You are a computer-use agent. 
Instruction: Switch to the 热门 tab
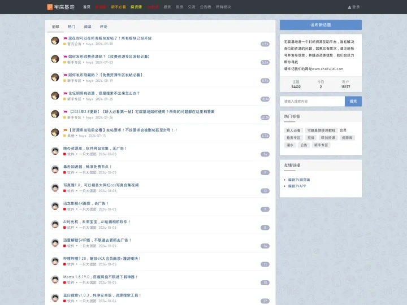pos(71,27)
